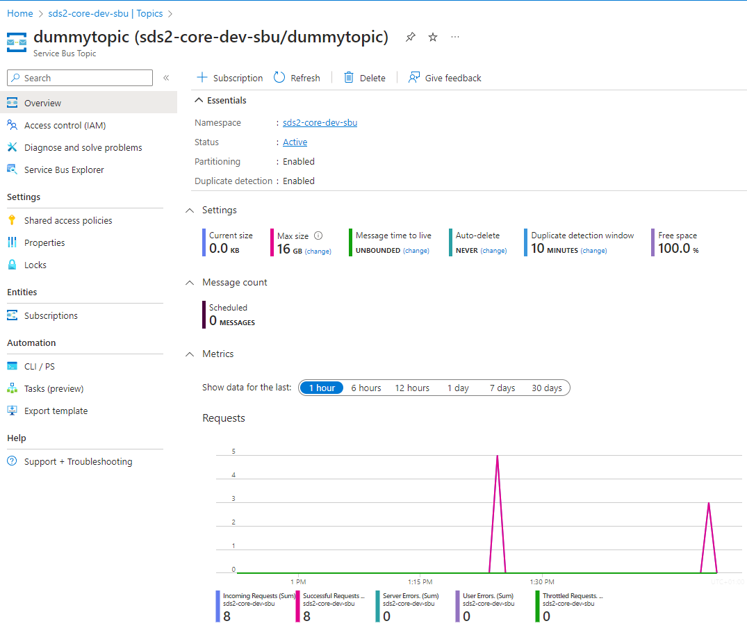The image size is (747, 628).
Task: Open the sds2-core-dev-sbu namespace link
Action: (x=320, y=123)
